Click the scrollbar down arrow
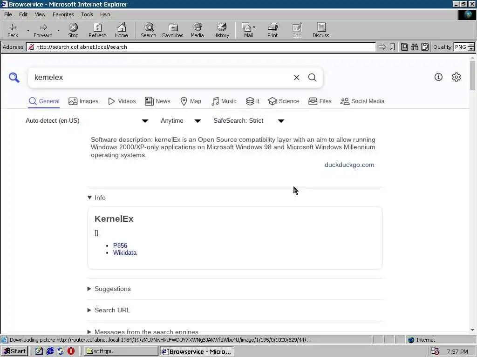The image size is (477, 357). (472, 330)
